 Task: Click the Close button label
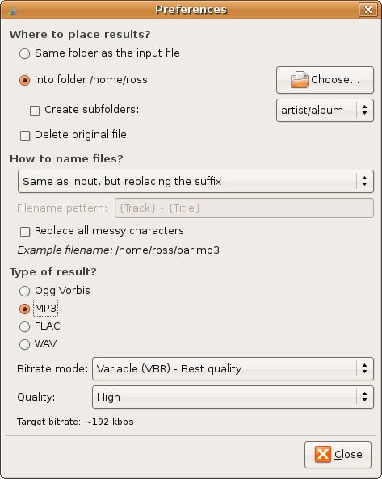click(348, 454)
